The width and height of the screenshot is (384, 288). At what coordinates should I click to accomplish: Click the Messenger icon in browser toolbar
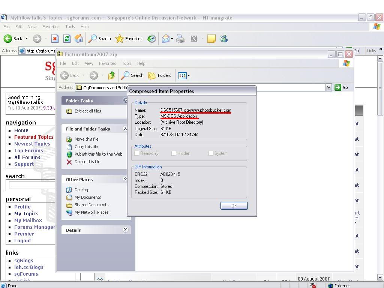[223, 39]
